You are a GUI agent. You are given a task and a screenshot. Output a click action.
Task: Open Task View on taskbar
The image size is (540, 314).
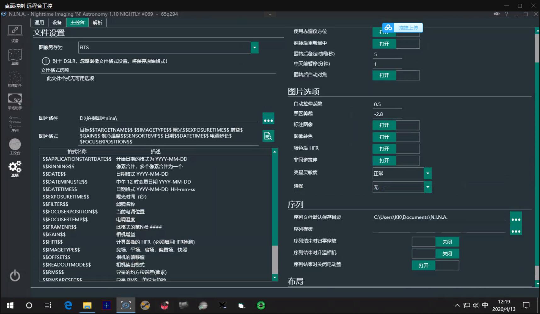click(x=48, y=305)
